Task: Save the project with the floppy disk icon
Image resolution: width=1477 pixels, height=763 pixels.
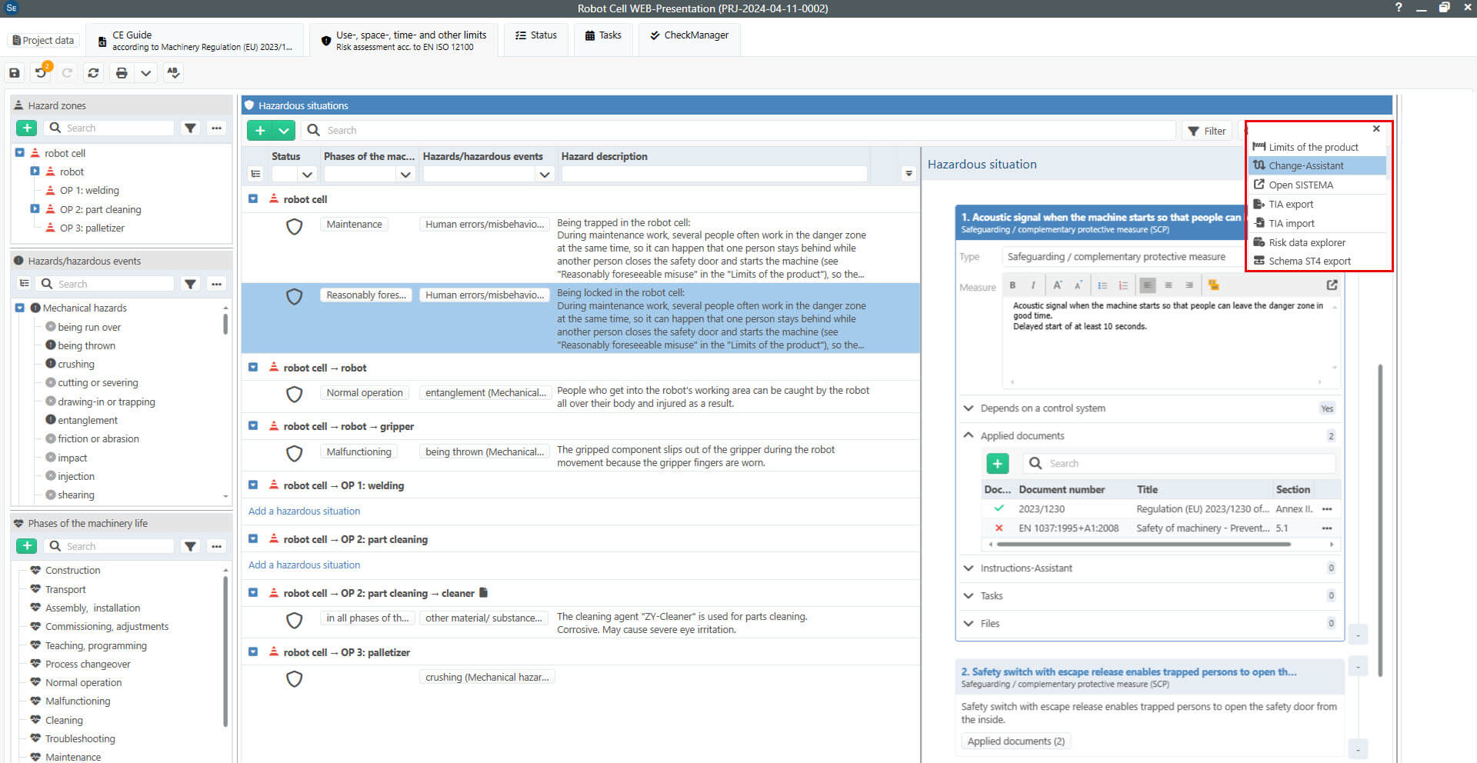Action: pyautogui.click(x=15, y=73)
